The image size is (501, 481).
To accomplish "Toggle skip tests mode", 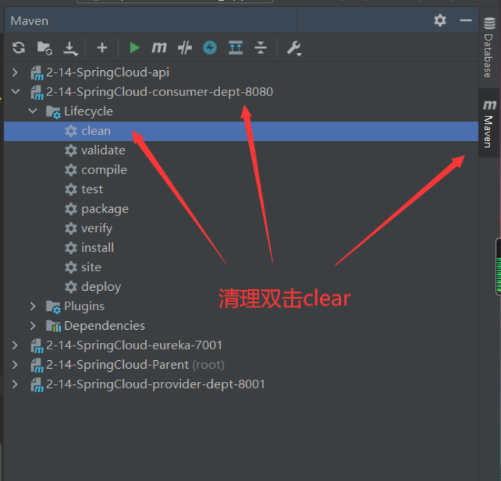I will tap(185, 48).
